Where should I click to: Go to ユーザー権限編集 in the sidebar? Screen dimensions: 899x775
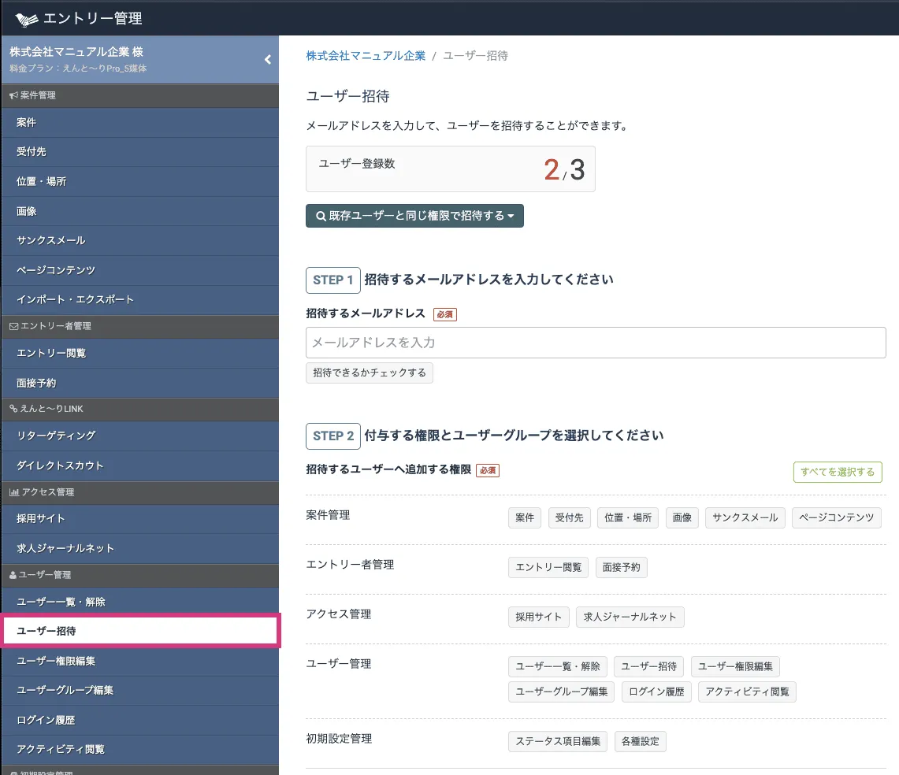pyautogui.click(x=56, y=661)
